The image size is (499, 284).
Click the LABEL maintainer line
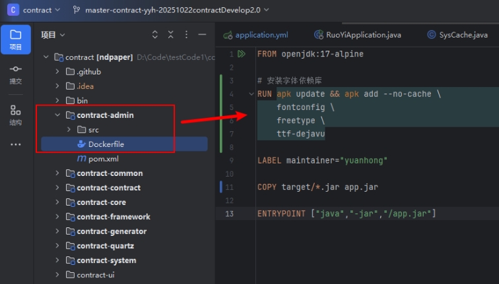pos(322,160)
